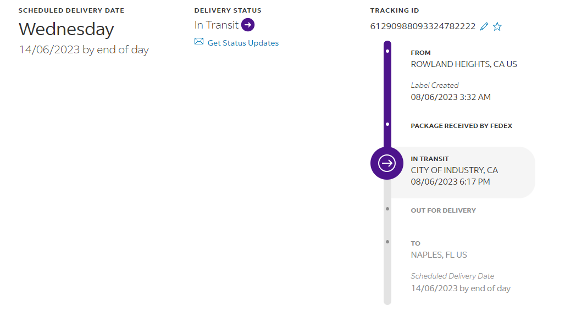Image resolution: width=565 pixels, height=311 pixels.
Task: Click the Out for Delivery timeline dot
Action: point(387,209)
